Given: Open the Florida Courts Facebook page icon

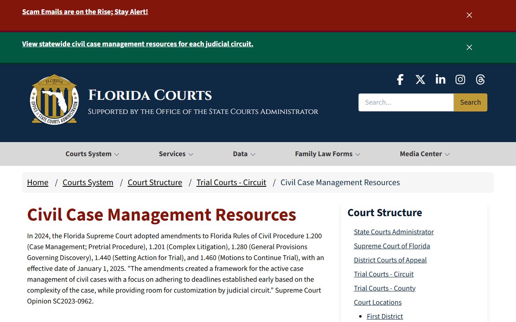Looking at the screenshot, I should point(400,79).
